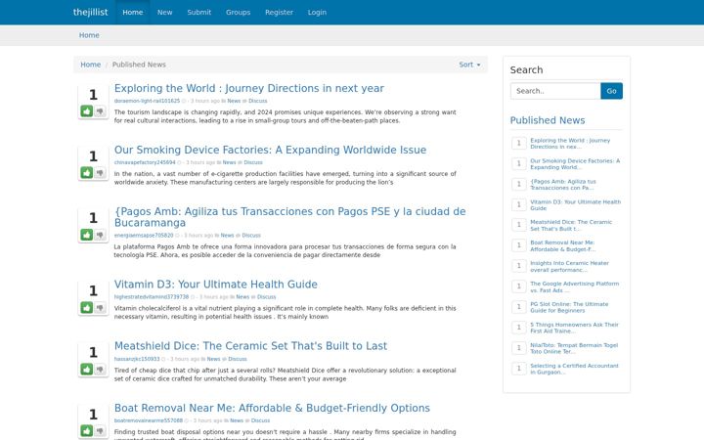Downvote the Boat Removal Near Me story
The height and width of the screenshot is (440, 704).
(100, 430)
